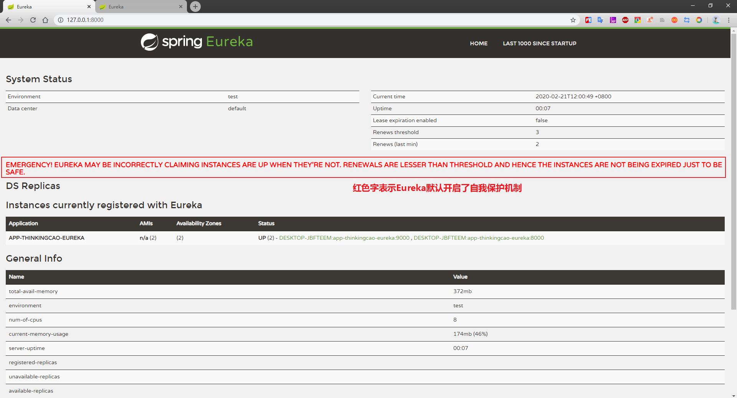Click the num-of-cpus row name
737x398 pixels.
click(x=25, y=320)
